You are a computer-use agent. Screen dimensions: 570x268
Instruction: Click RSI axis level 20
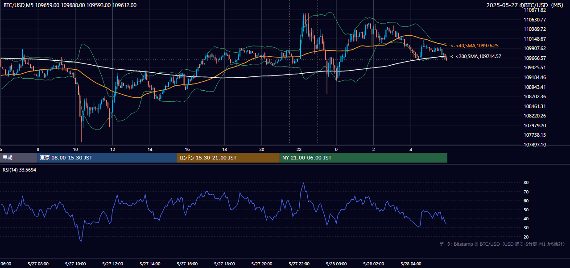pos(526,237)
